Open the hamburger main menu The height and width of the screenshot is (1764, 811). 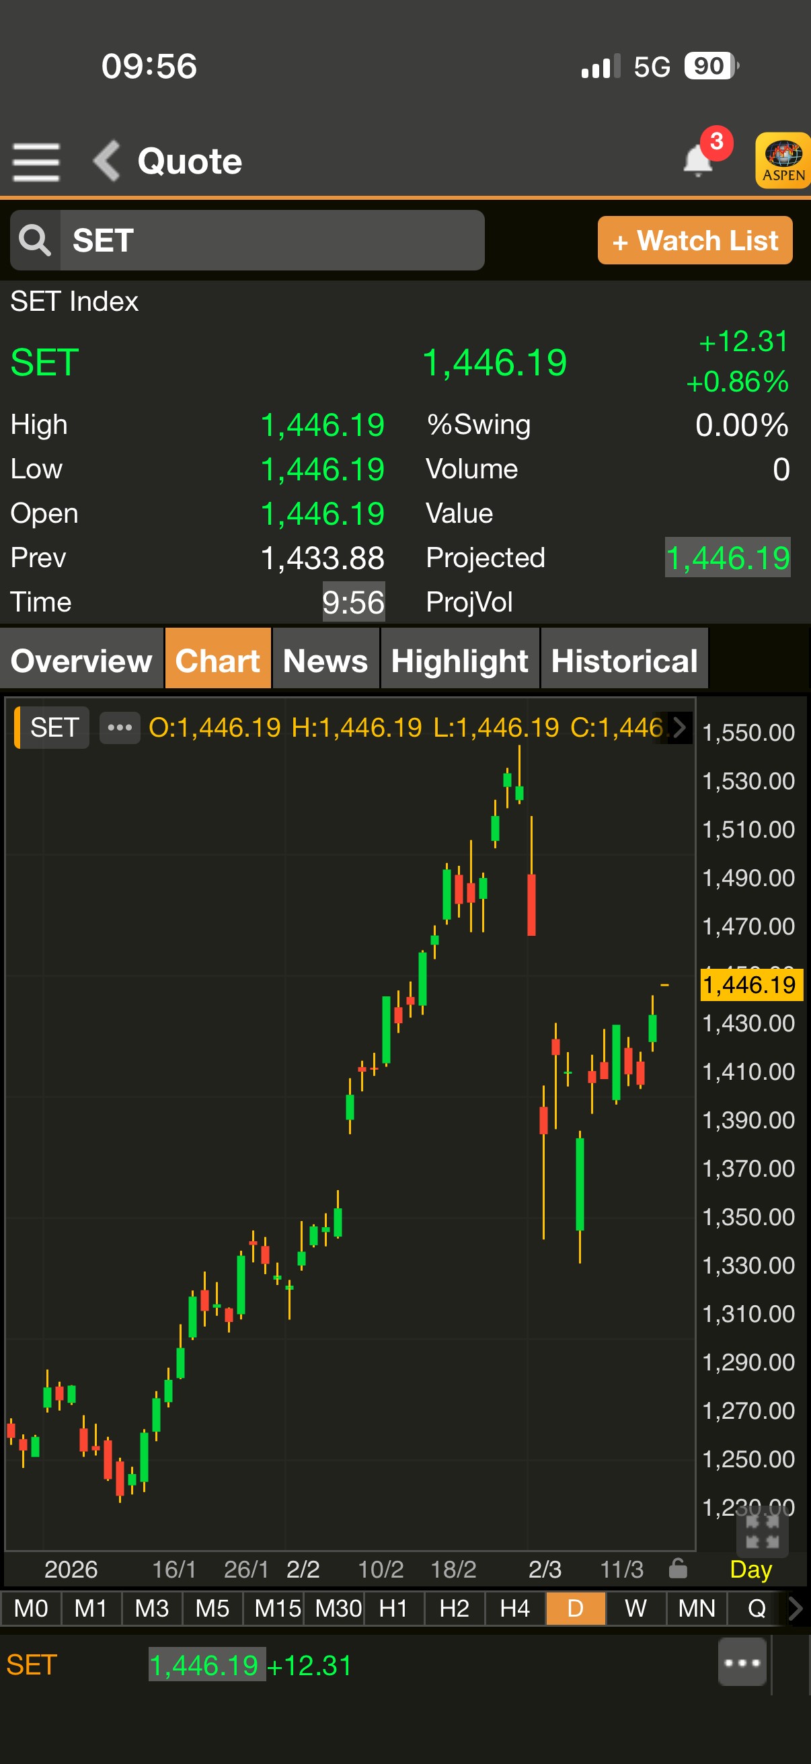[x=36, y=161]
